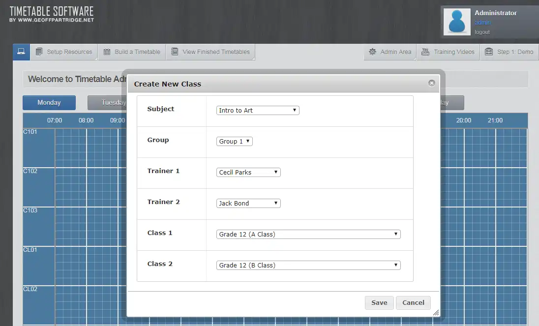Select a different Class 1 option
The image size is (539, 326).
click(x=308, y=234)
